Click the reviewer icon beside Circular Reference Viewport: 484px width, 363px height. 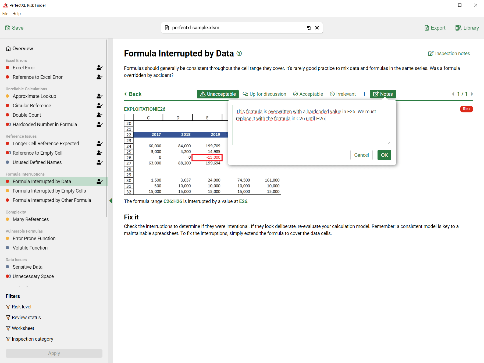point(99,106)
